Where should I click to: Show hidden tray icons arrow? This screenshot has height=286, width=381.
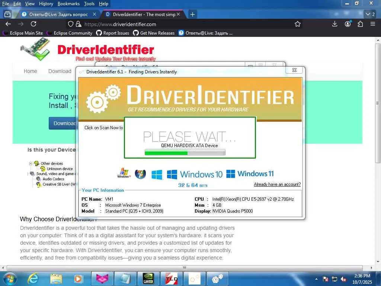[x=316, y=279]
